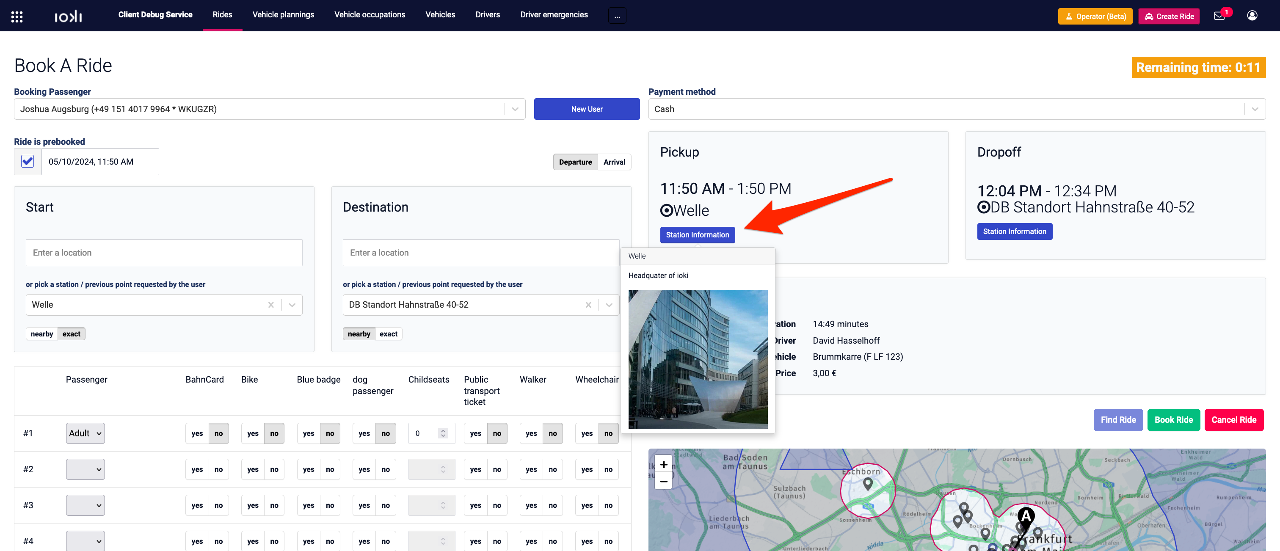Zoom in on the map
This screenshot has height=551, width=1280.
point(663,465)
